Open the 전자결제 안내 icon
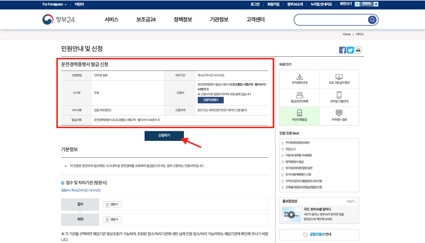Viewport: 425px width, 243px height. [299, 79]
